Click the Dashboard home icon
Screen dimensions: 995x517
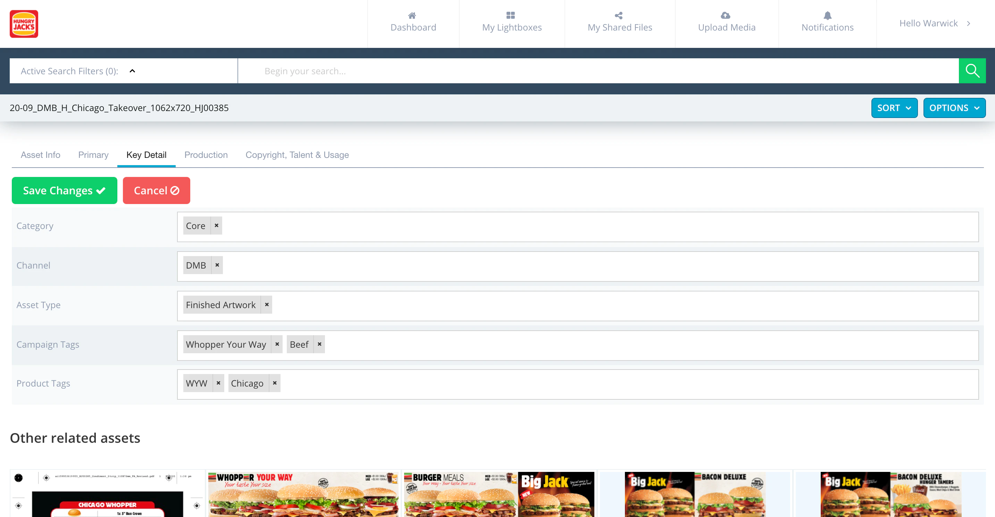(412, 16)
